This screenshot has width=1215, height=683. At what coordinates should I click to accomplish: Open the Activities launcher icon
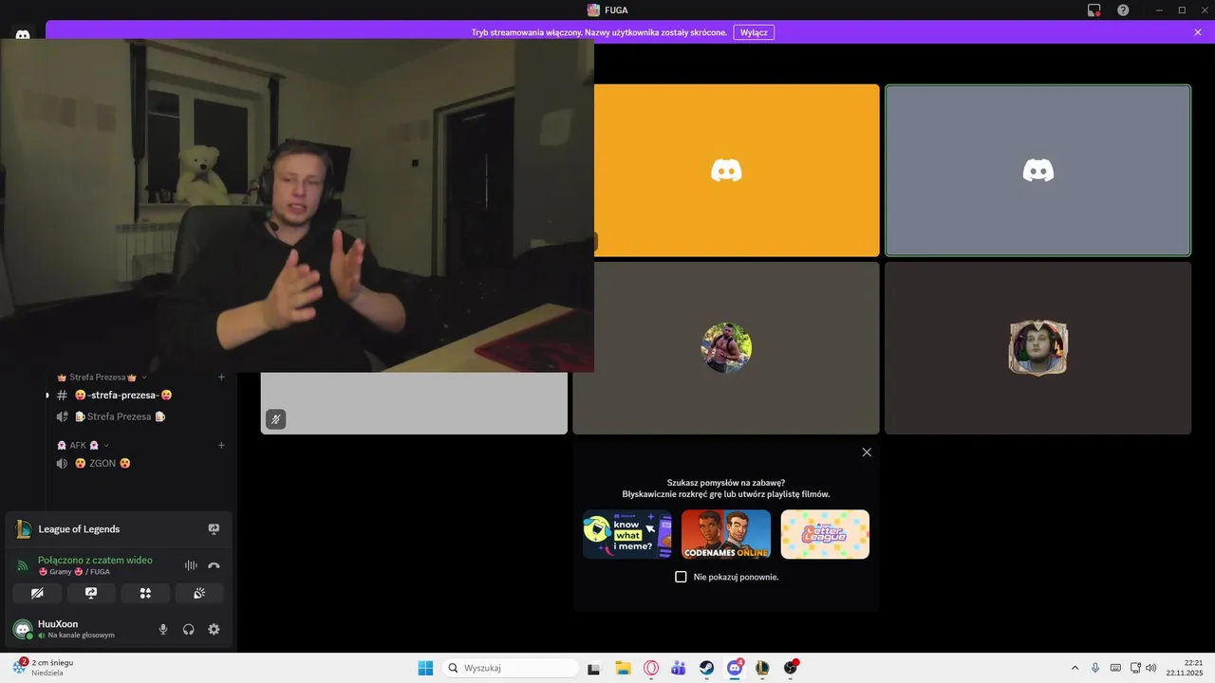pos(145,593)
